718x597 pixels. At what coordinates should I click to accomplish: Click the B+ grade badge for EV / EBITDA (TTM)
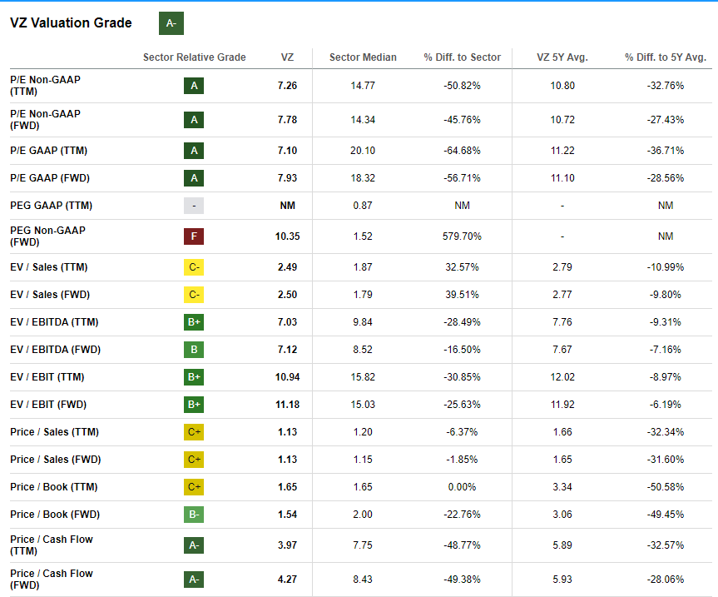click(x=193, y=322)
